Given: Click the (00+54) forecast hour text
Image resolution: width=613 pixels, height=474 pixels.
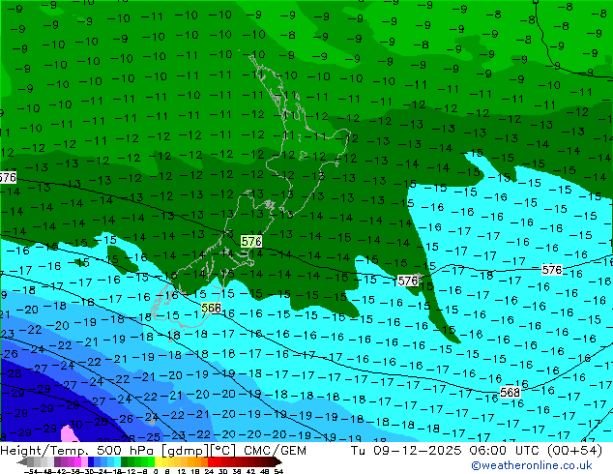Looking at the screenshot, I should coord(574,451).
